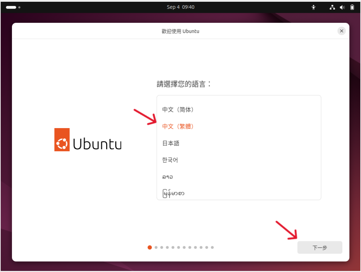This screenshot has width=361, height=272.
Task: Click the wired network status icon
Action: [332, 7]
